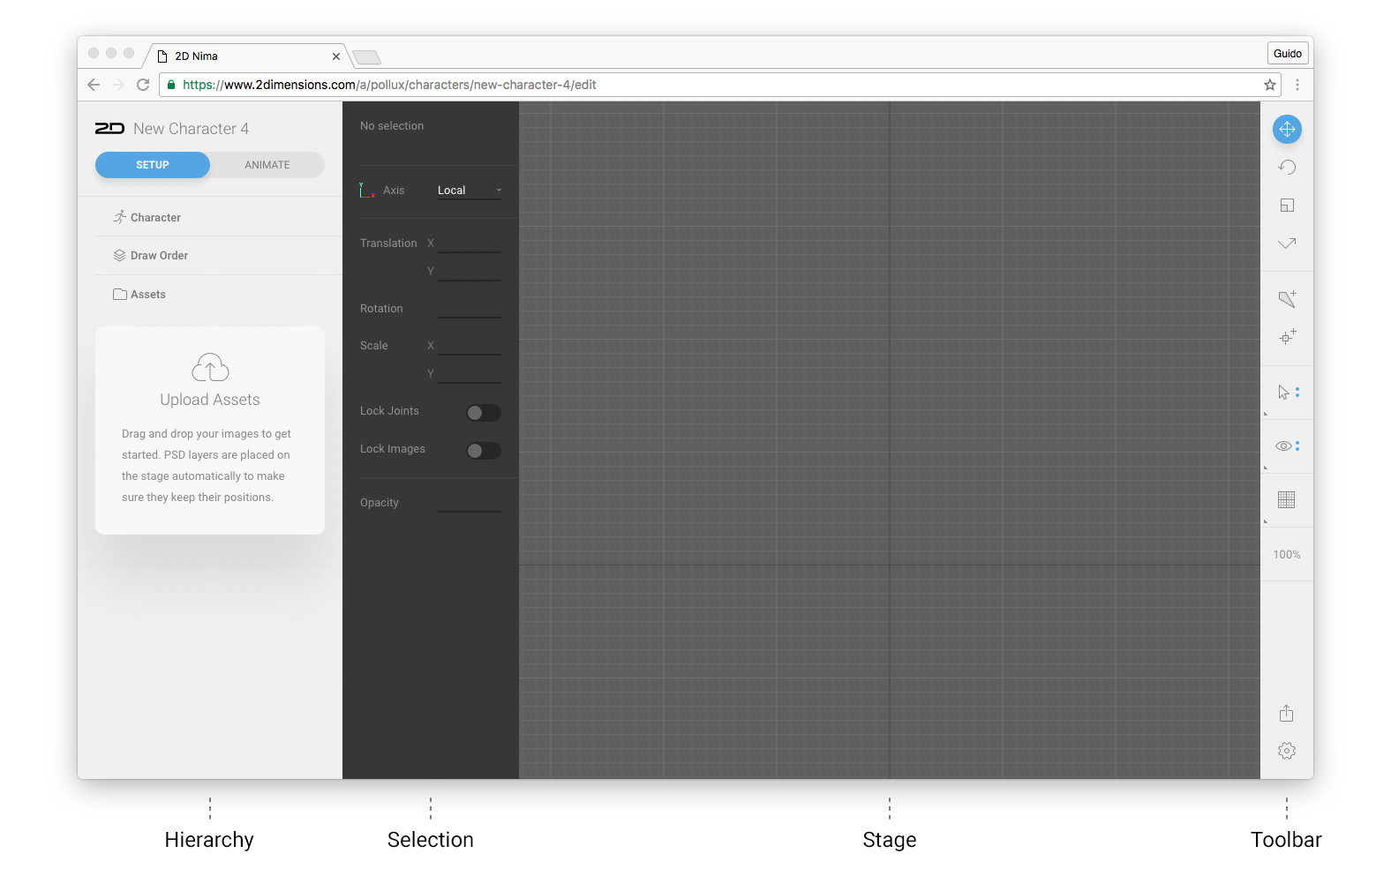The width and height of the screenshot is (1391, 876).
Task: Toggle the Lock Images switch
Action: point(484,451)
